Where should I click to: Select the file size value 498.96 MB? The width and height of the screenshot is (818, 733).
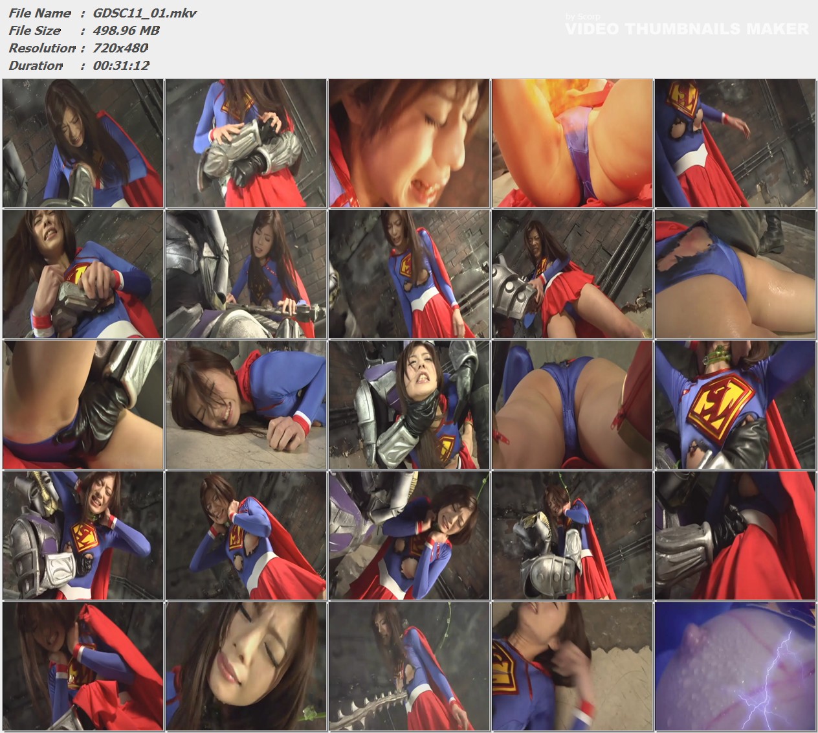(x=126, y=30)
